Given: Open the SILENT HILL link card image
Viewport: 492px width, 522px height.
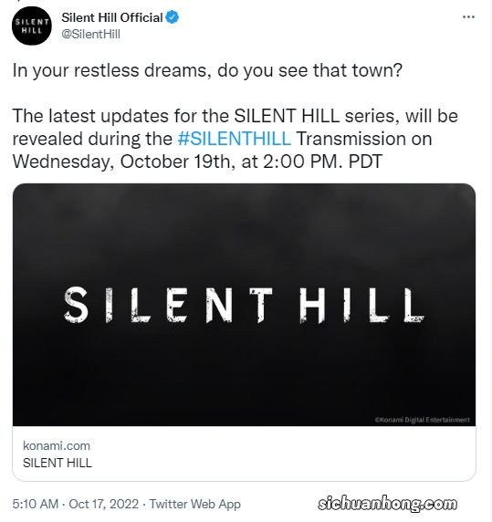Looking at the screenshot, I should click(x=244, y=305).
